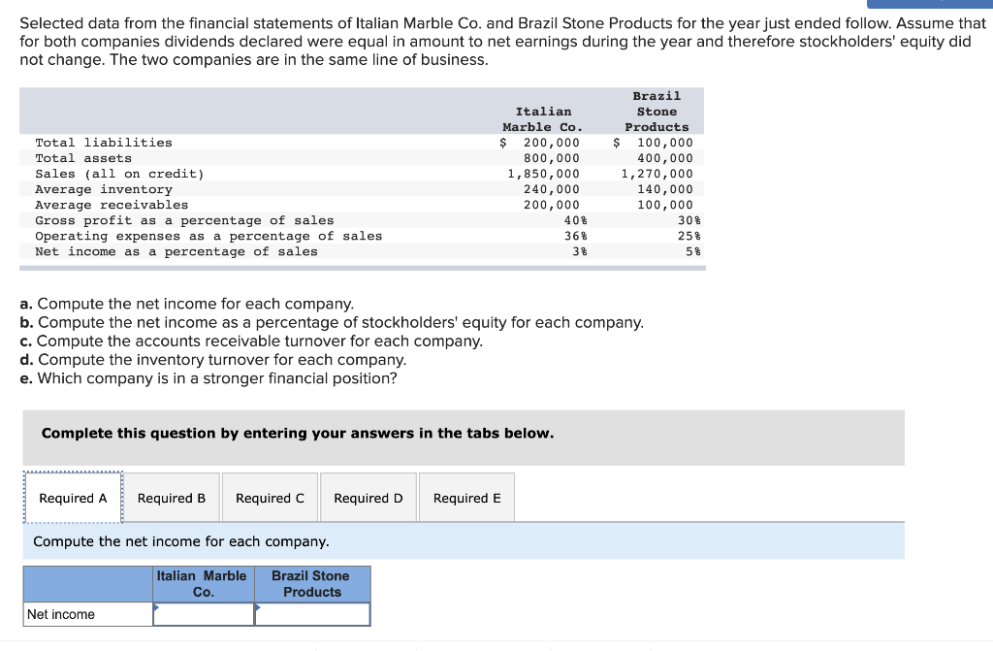The image size is (993, 651).
Task: Click the Total liabilities row label
Action: [104, 143]
